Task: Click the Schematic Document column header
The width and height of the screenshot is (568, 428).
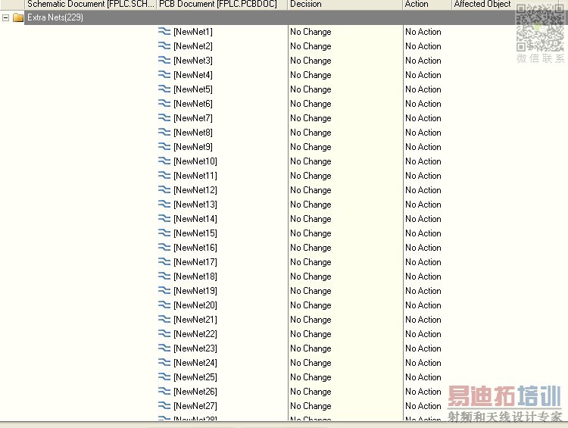Action: coord(91,5)
